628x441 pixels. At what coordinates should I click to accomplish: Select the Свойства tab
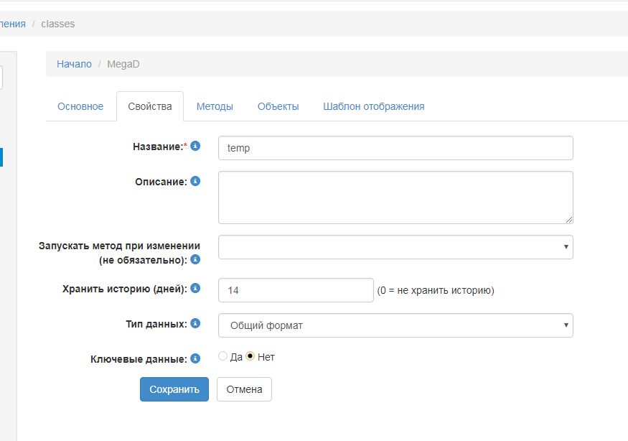pos(150,106)
